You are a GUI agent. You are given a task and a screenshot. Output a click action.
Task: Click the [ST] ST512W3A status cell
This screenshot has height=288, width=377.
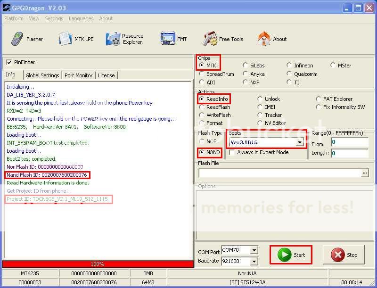coord(247,282)
